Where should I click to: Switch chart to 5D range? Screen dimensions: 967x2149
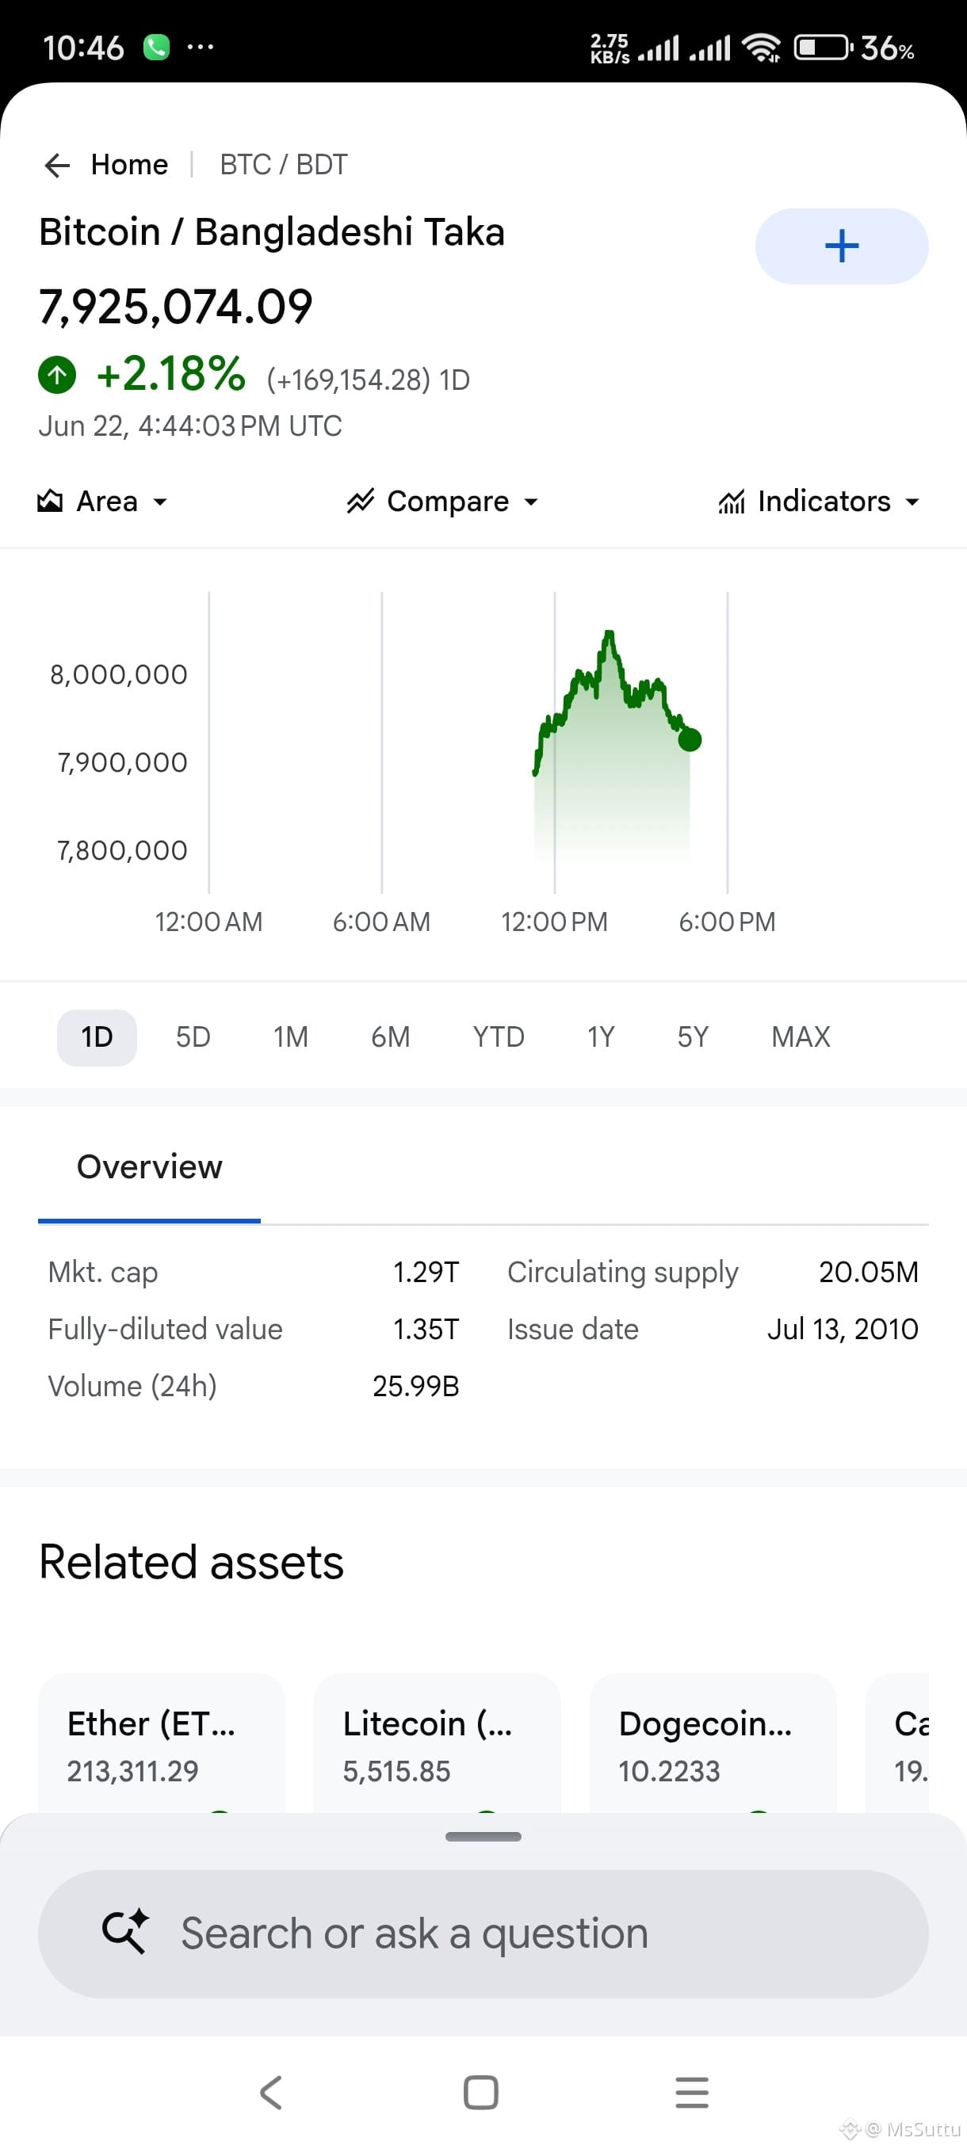click(x=193, y=1037)
